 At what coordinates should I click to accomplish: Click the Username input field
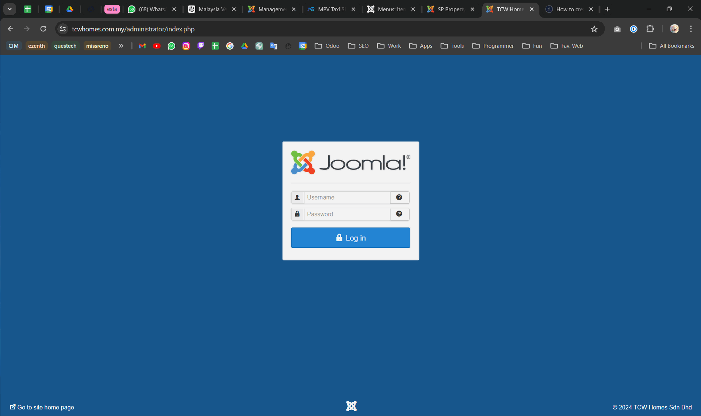point(347,197)
